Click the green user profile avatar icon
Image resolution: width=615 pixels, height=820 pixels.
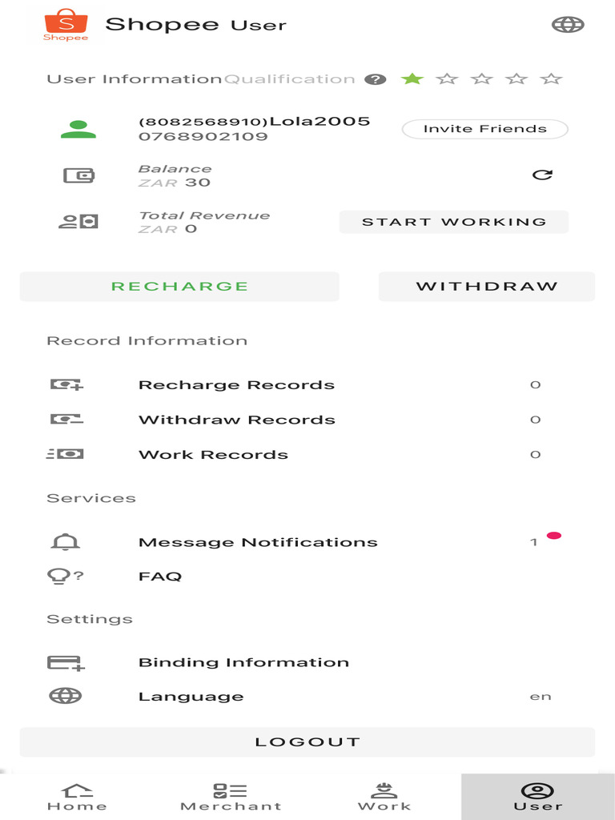click(78, 129)
